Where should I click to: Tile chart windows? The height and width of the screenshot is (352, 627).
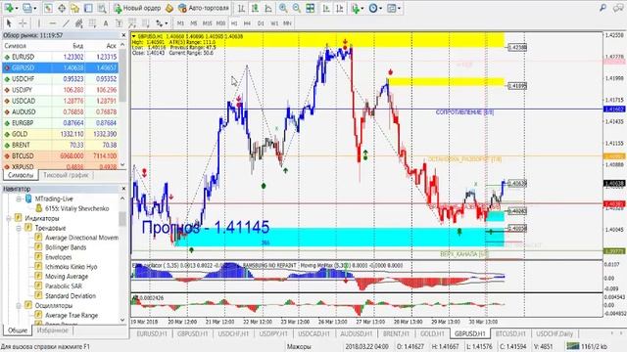tap(310, 8)
